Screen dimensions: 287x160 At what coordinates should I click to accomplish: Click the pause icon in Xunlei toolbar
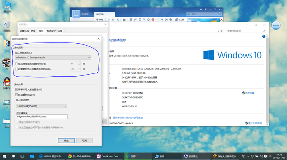tap(113, 19)
